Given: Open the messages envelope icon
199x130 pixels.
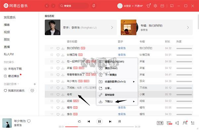Looking at the screenshot, I should click(162, 6).
